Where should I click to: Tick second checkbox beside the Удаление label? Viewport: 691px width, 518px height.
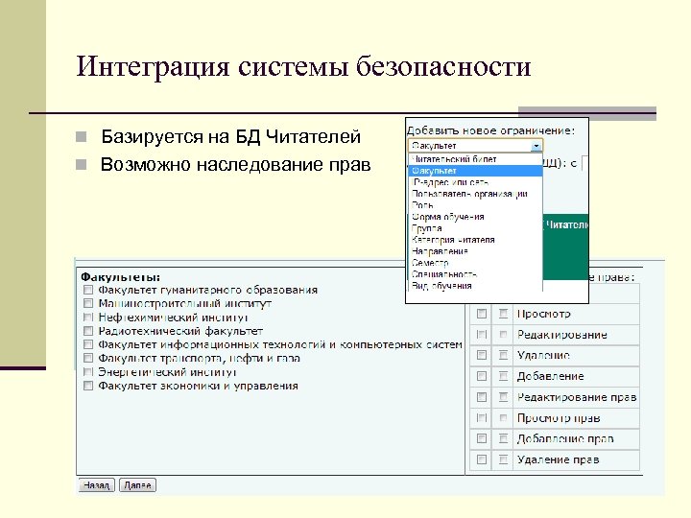(x=503, y=355)
